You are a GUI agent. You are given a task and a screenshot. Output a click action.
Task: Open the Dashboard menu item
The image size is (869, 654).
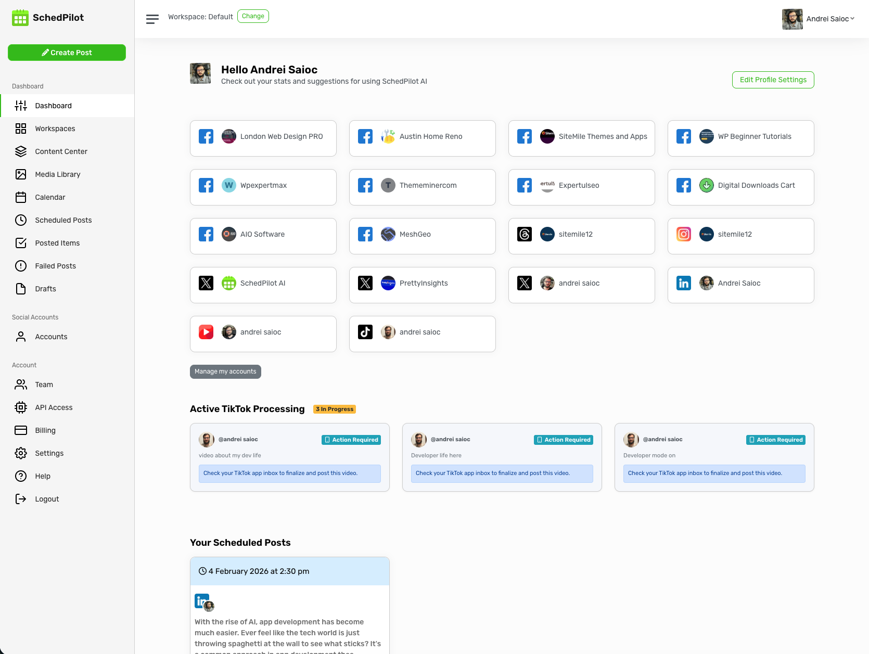tap(67, 106)
